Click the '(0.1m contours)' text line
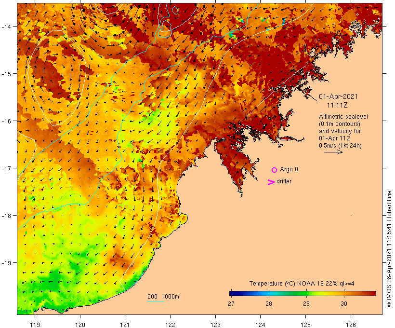 click(340, 124)
